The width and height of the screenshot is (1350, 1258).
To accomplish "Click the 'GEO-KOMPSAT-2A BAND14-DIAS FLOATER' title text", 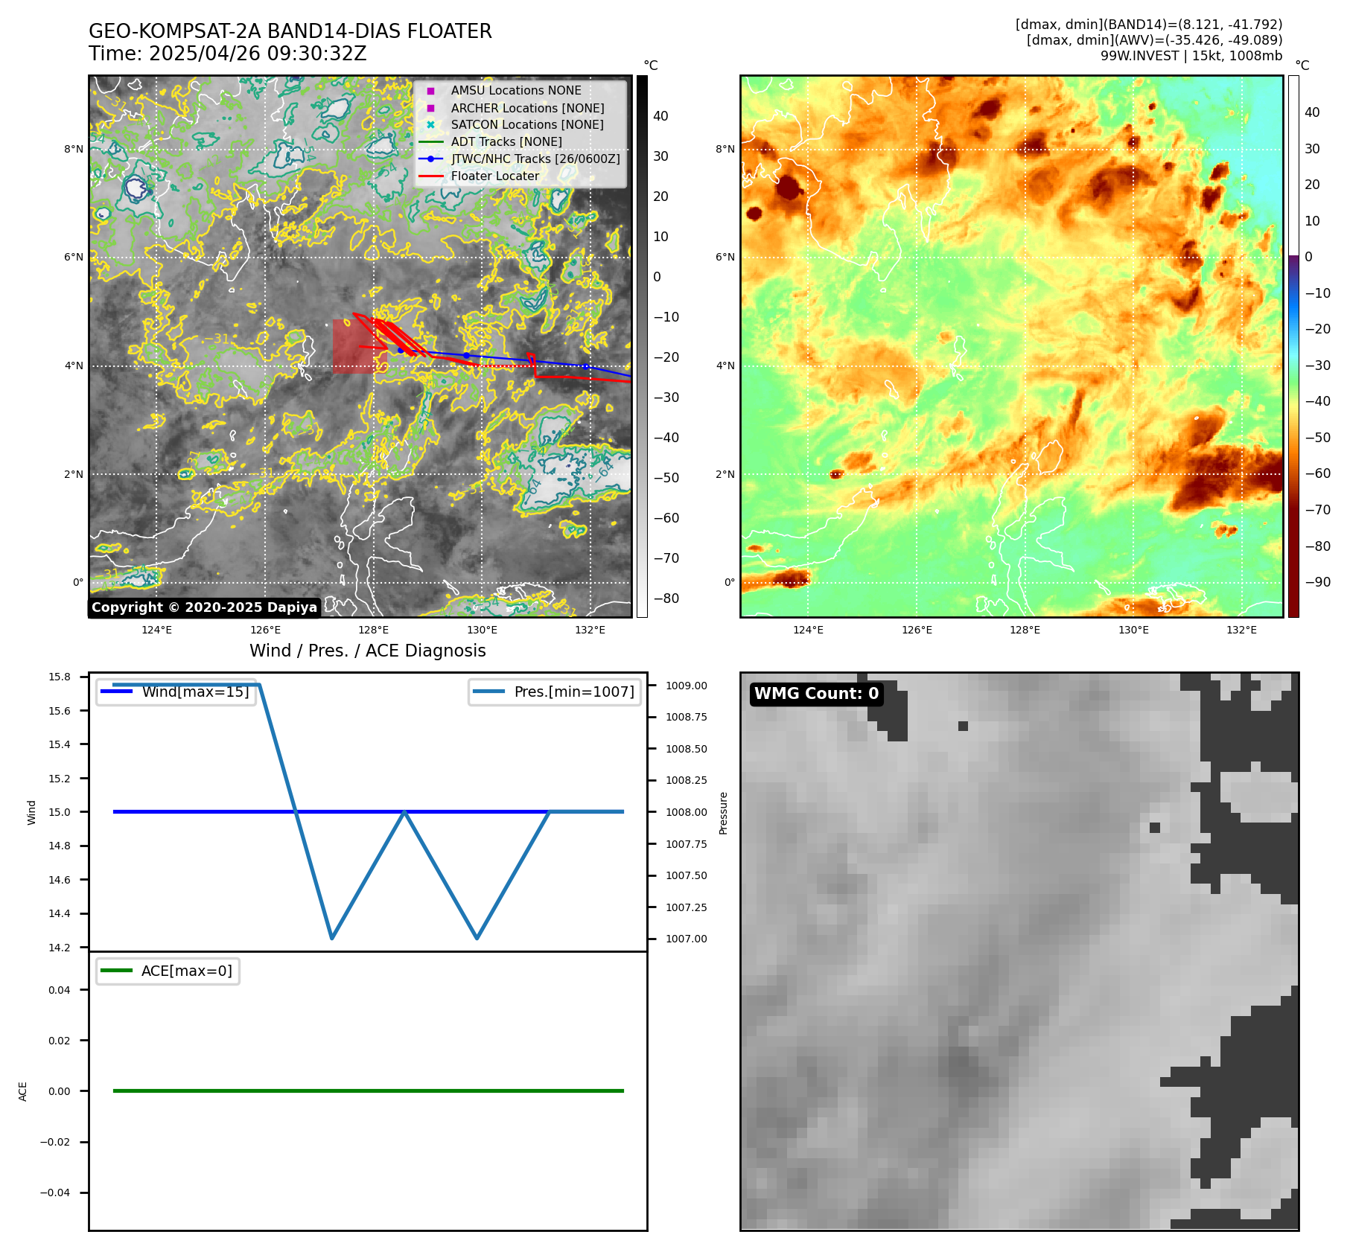I will tap(290, 31).
